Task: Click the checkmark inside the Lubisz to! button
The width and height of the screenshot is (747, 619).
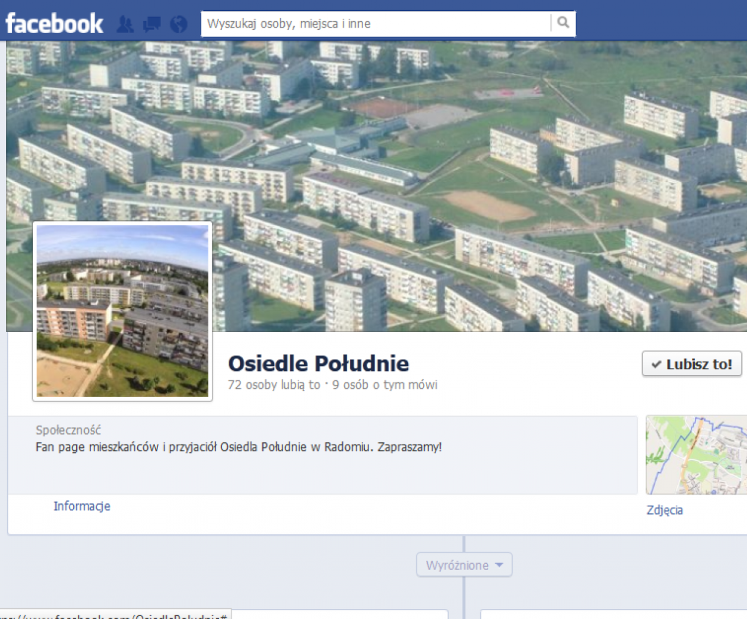Action: [657, 364]
